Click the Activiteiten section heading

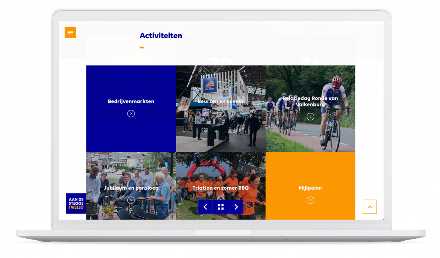(x=160, y=36)
